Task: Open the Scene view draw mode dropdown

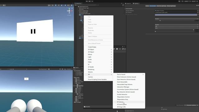Action: [49, 5]
